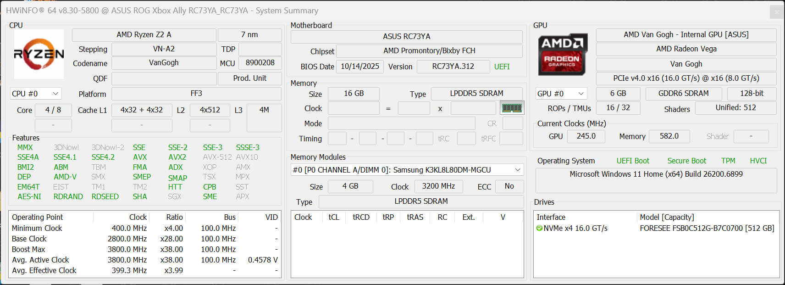785x285 pixels.
Task: Open the GPU #0 selector dropdown
Action: pyautogui.click(x=561, y=94)
